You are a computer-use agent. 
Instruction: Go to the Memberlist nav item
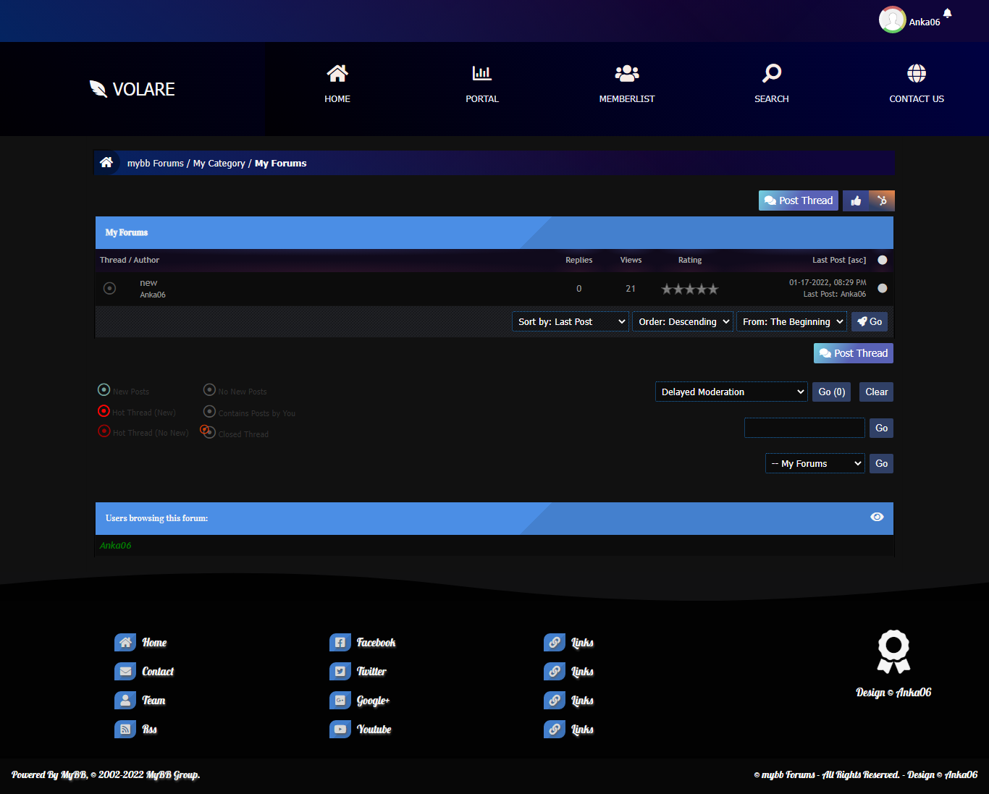click(627, 84)
